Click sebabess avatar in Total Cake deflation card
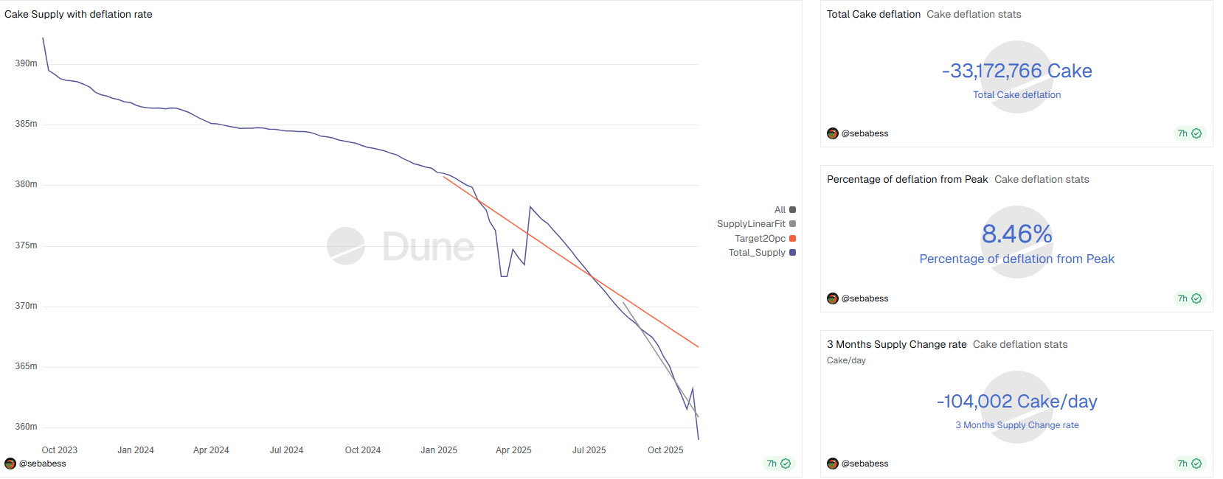The width and height of the screenshot is (1223, 479). pyautogui.click(x=833, y=133)
